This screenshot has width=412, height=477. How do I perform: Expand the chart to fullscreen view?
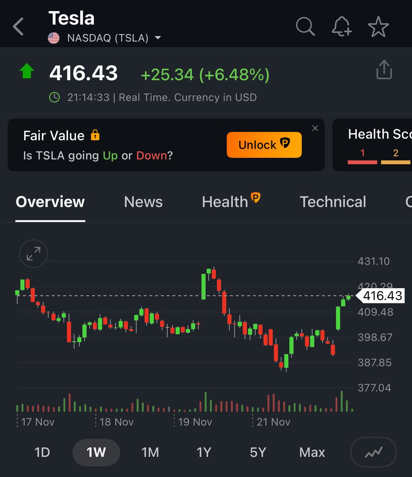(x=33, y=254)
